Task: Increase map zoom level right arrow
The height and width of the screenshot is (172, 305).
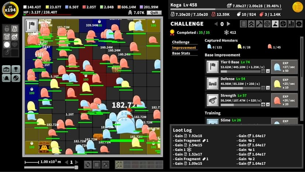Action: coord(77,162)
